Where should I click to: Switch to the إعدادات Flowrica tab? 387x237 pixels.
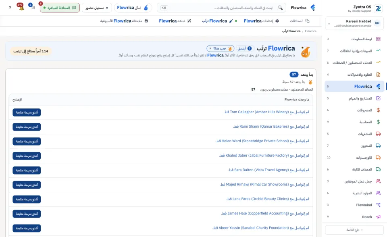pos(261,21)
